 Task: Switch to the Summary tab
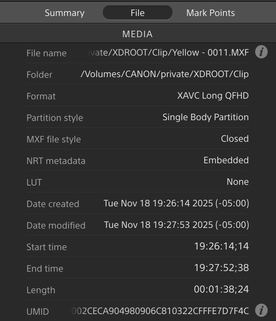[65, 13]
